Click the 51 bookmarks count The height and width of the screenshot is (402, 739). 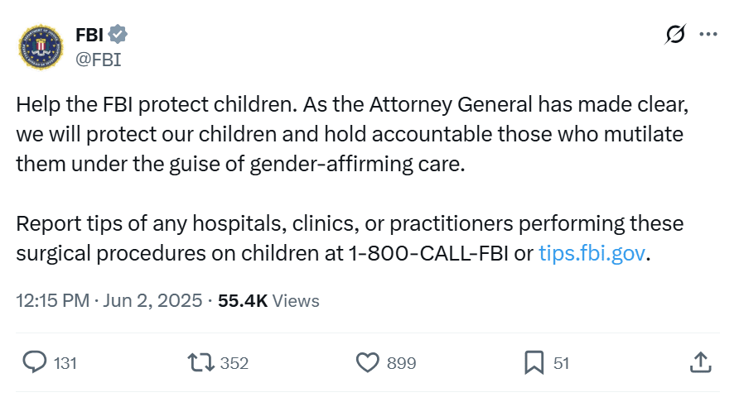(562, 363)
